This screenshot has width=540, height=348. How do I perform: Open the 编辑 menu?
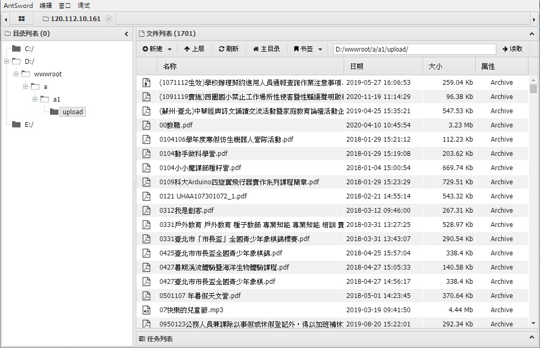[46, 5]
